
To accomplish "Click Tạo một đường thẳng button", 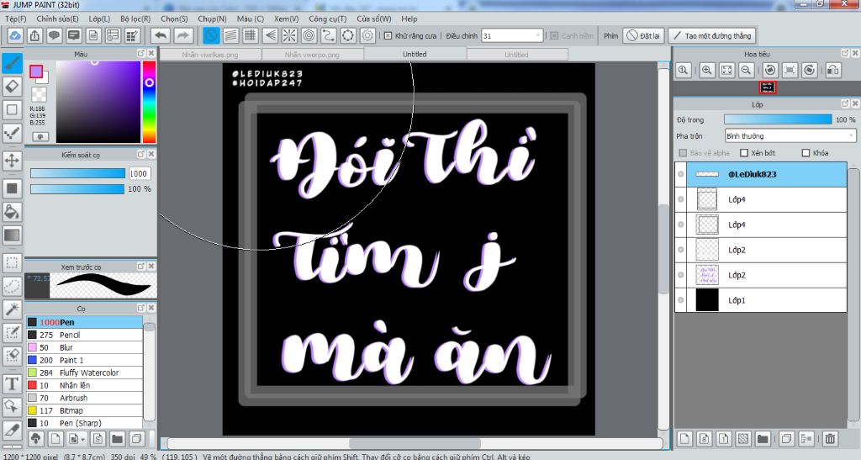I will tap(711, 35).
